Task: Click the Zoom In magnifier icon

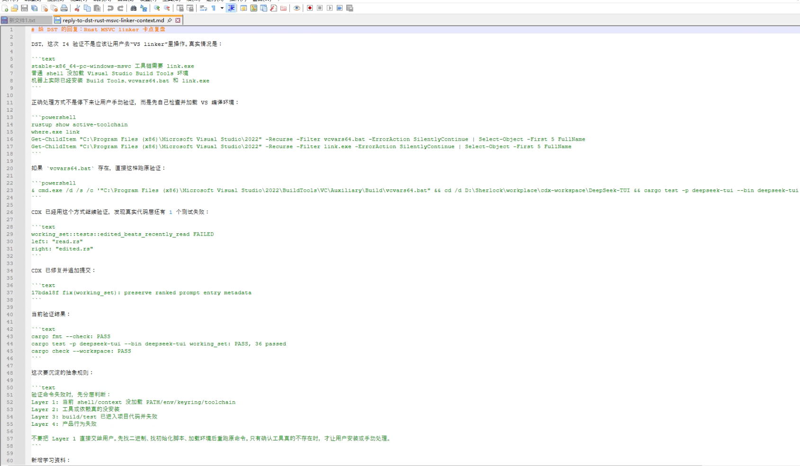Action: [157, 8]
